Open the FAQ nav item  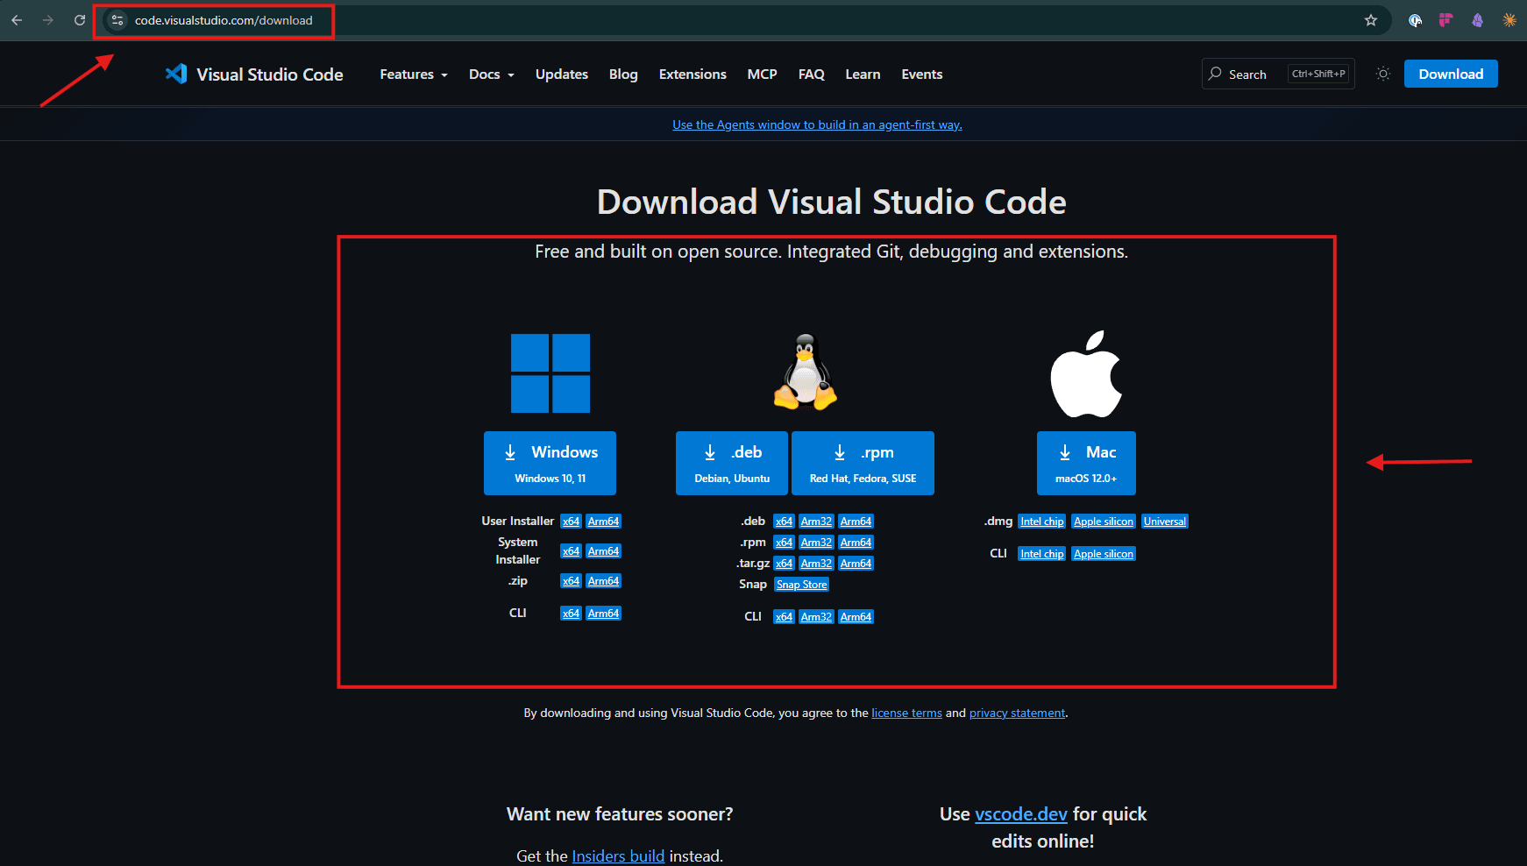coord(812,75)
